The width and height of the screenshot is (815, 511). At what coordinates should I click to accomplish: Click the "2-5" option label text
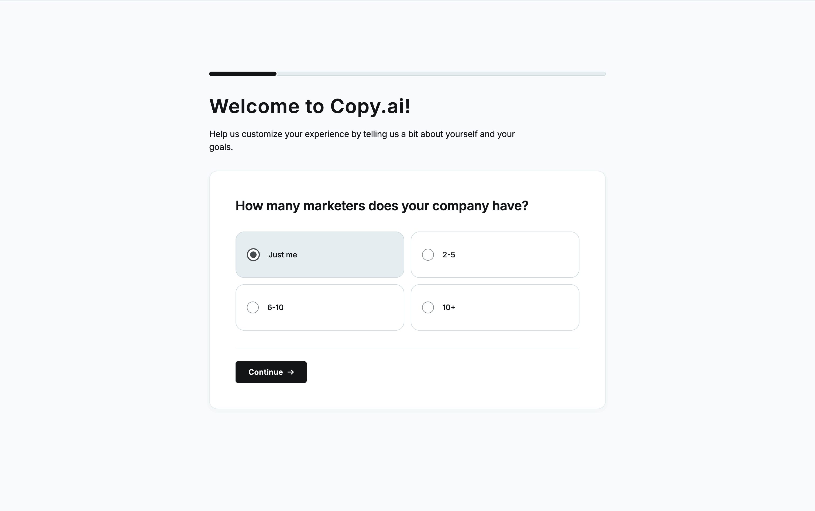click(449, 255)
